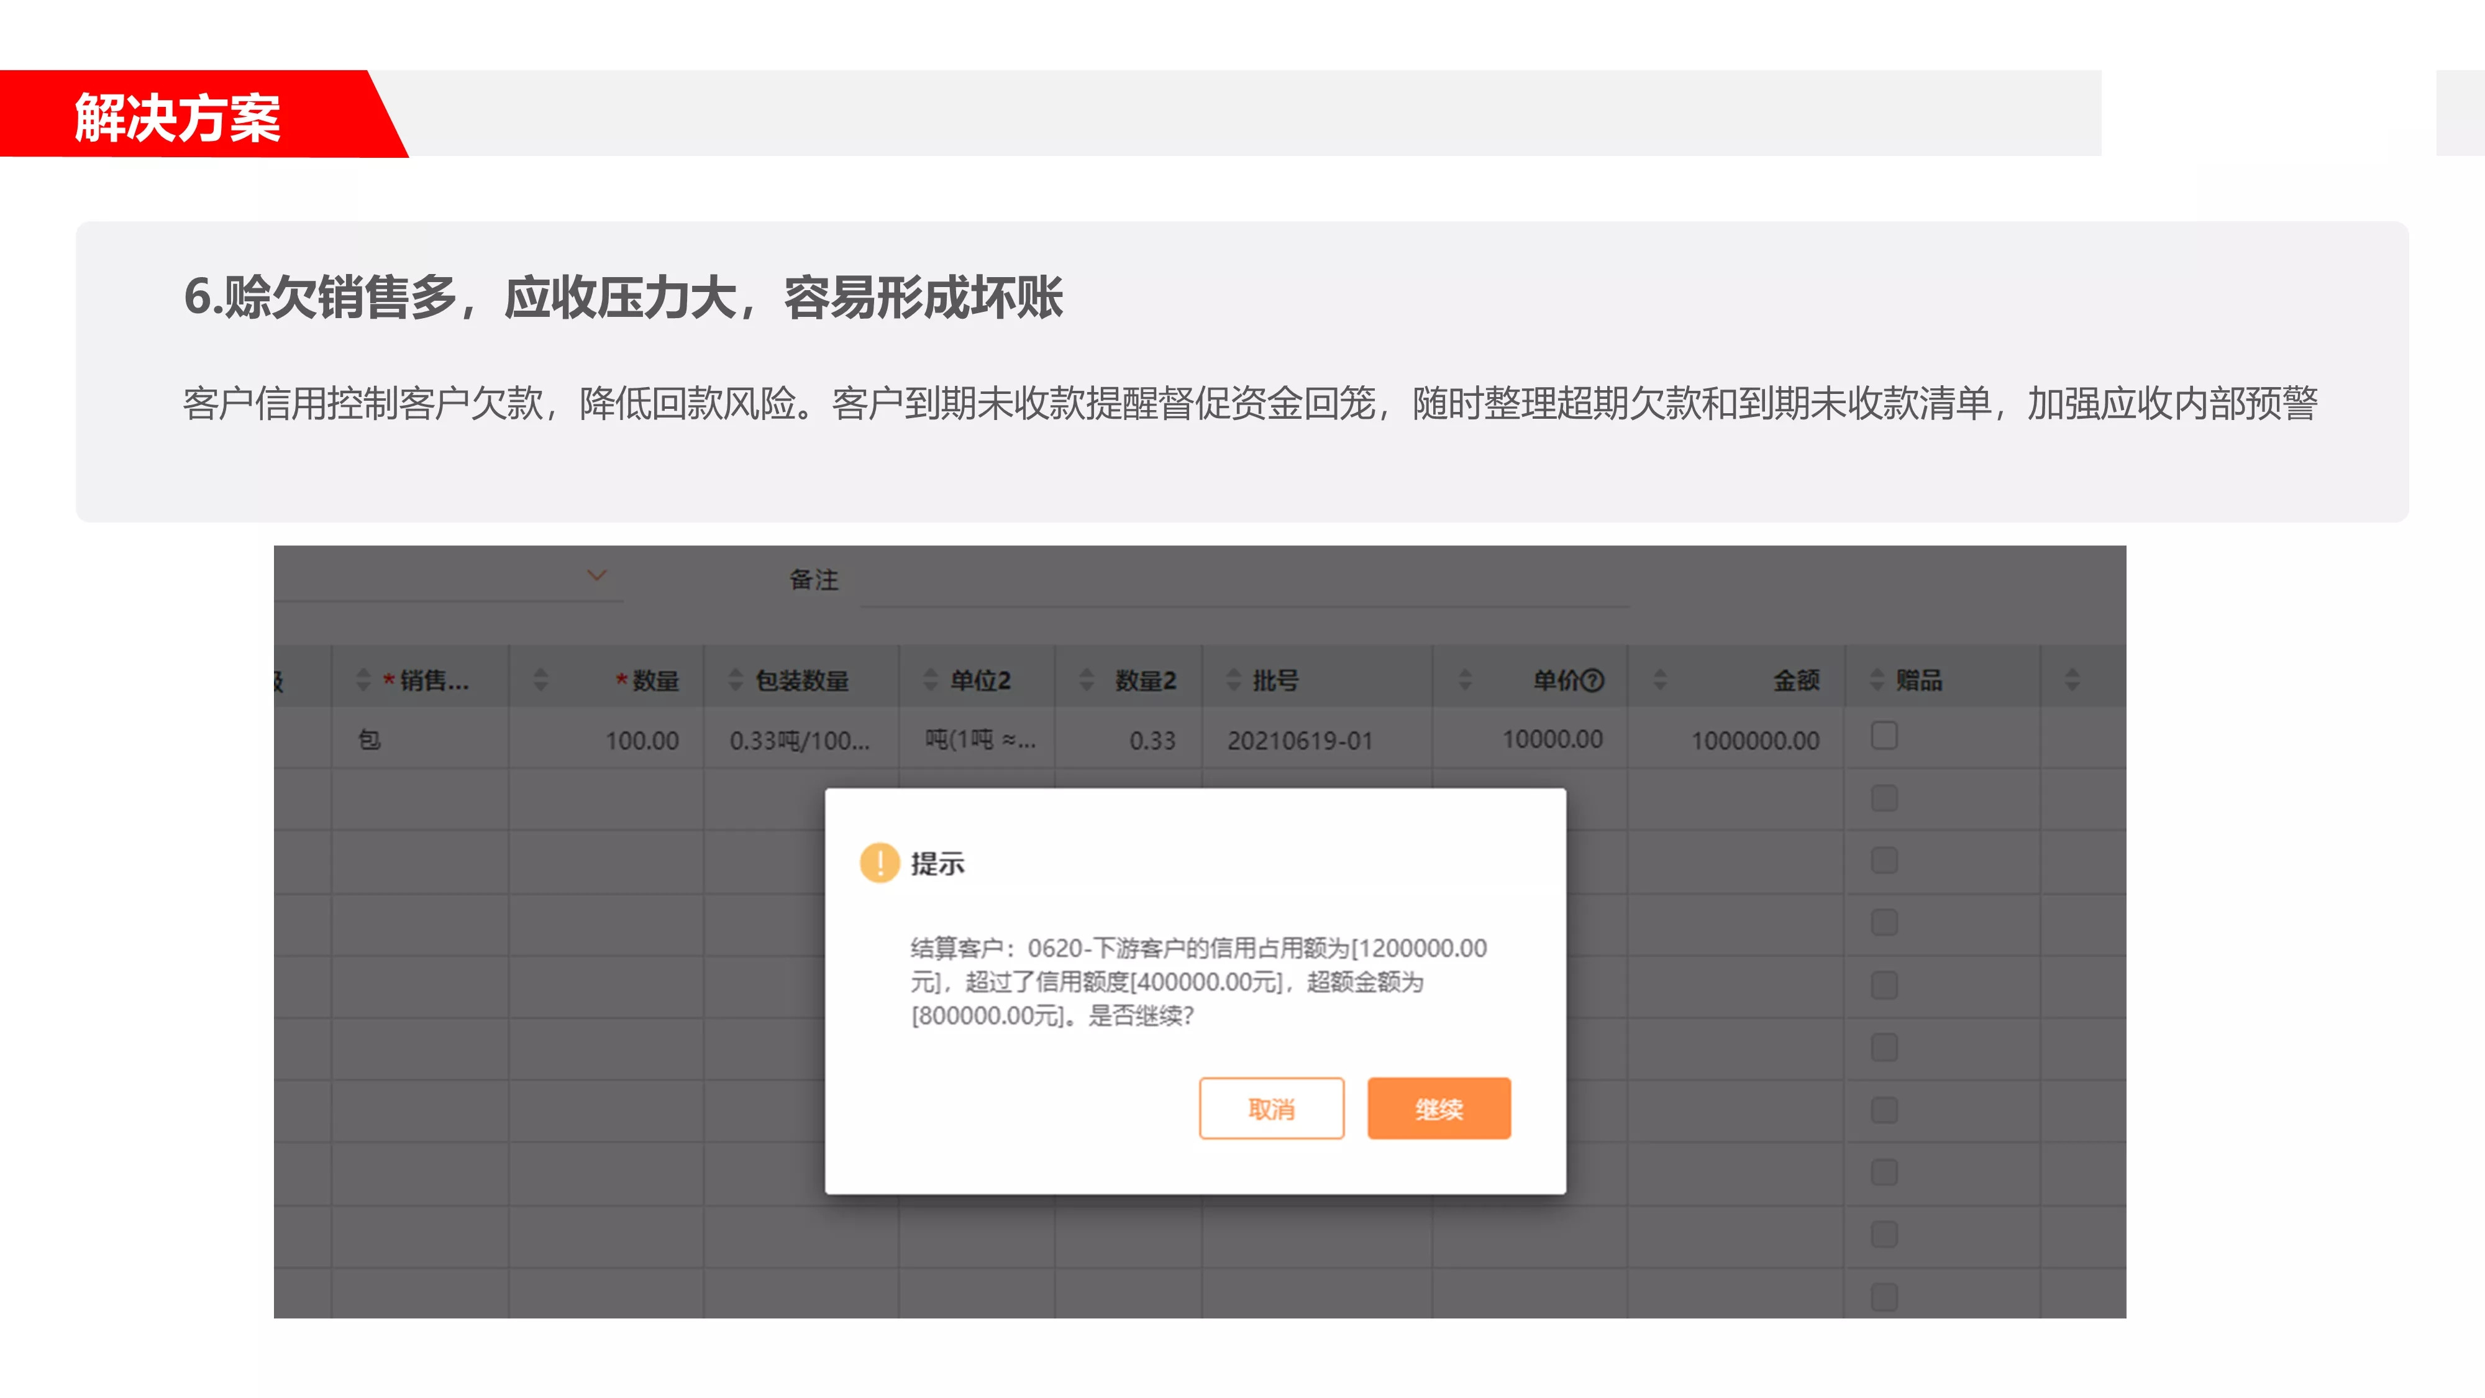Sort the table by 批号 arrows
The width and height of the screenshot is (2485, 1398).
[1234, 680]
